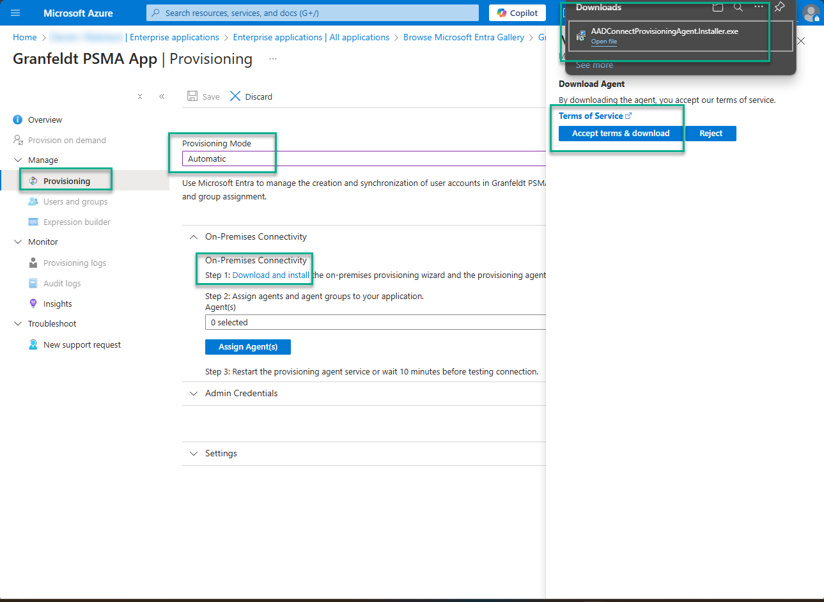Open Downloads folder icon

718,7
